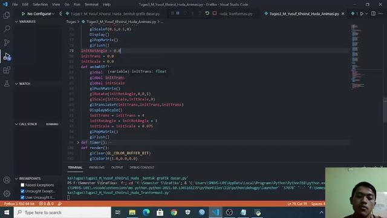Click the editor vertical scrollbar thumb
This screenshot has height=218, width=387.
(x=385, y=110)
